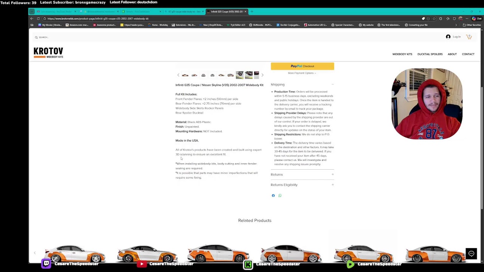Click the shopping price tag icon in address bar
This screenshot has height=272, width=484.
point(423,19)
